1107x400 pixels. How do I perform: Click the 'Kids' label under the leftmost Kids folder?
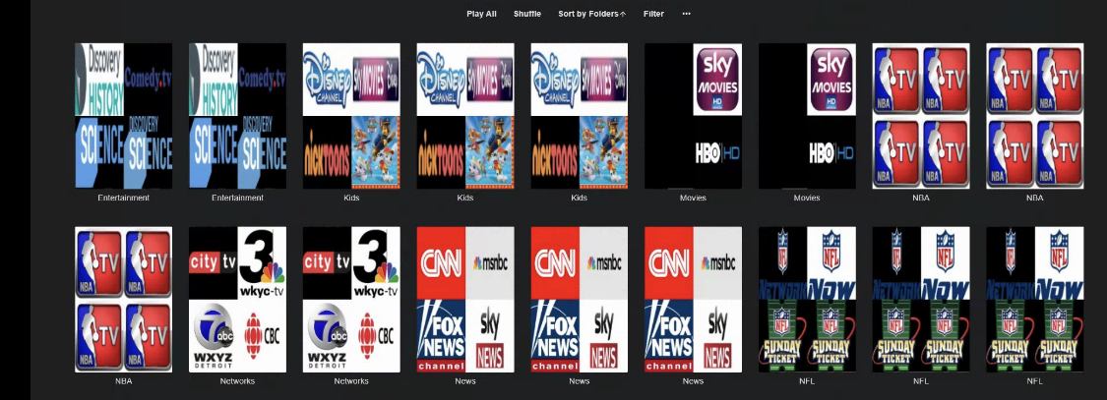[351, 199]
